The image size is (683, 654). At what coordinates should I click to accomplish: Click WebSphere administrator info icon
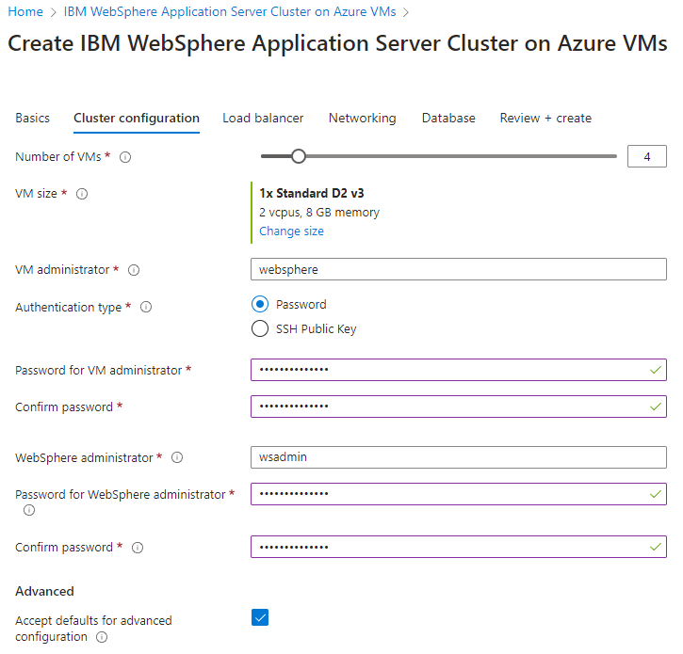point(177,458)
